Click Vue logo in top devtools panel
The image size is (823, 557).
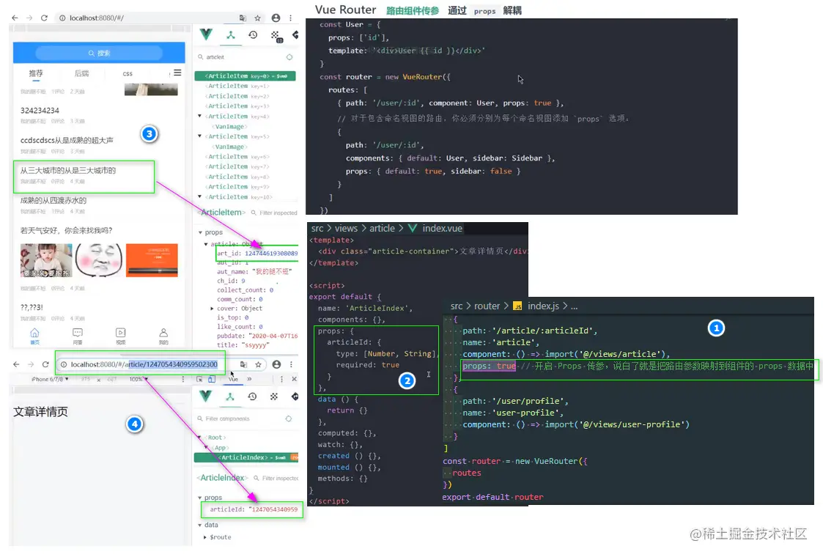click(x=206, y=34)
